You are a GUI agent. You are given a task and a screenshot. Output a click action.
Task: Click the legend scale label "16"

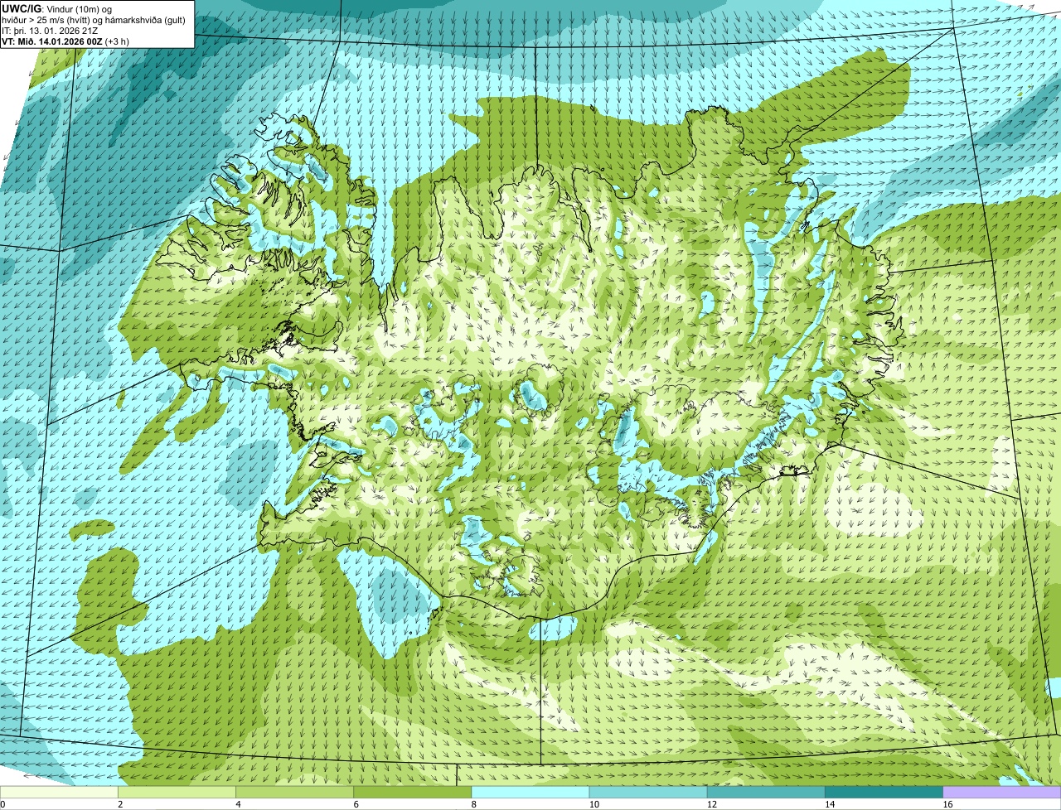point(947,804)
